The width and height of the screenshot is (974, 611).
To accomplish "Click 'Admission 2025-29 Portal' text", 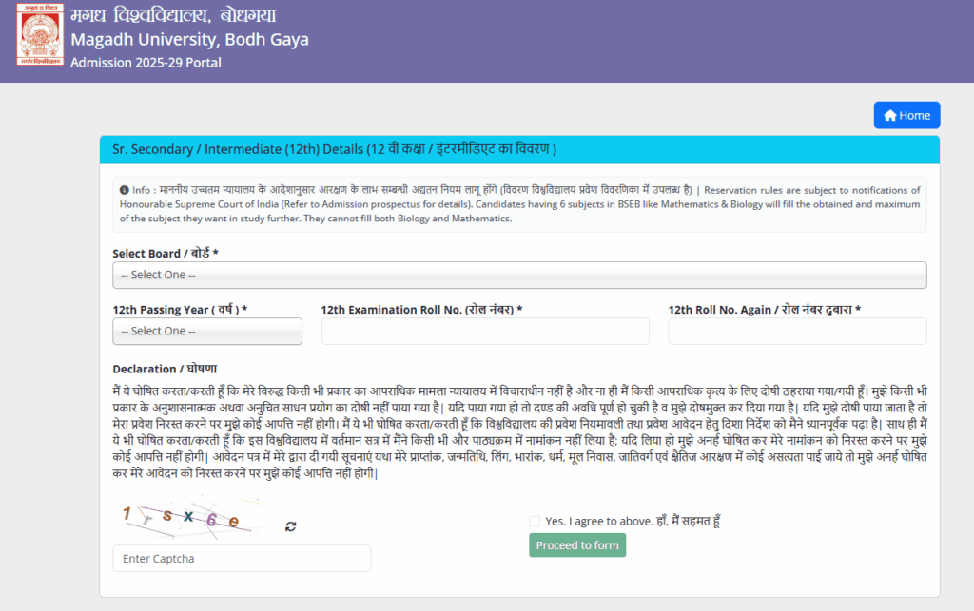I will point(146,63).
